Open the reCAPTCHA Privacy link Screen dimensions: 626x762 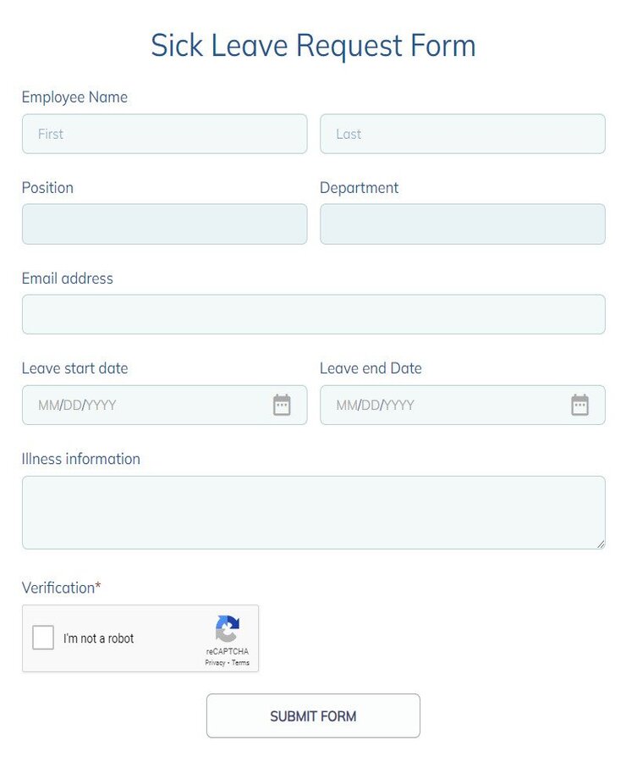pos(215,663)
